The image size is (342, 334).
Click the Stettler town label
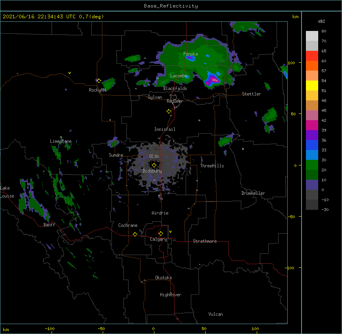coord(252,94)
